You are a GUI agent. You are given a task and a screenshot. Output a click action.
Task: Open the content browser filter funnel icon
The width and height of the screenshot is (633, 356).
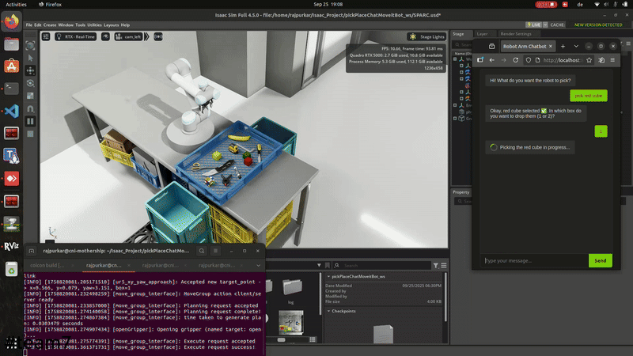(436, 266)
